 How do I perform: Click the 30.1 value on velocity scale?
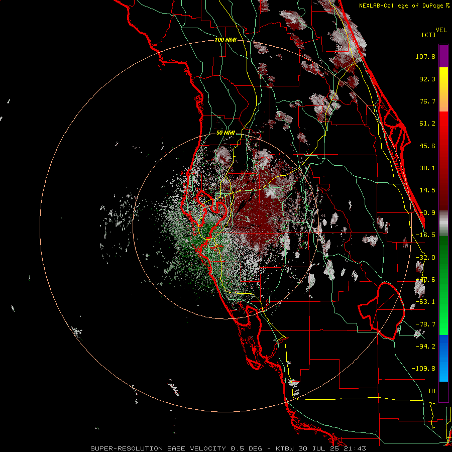tap(427, 168)
